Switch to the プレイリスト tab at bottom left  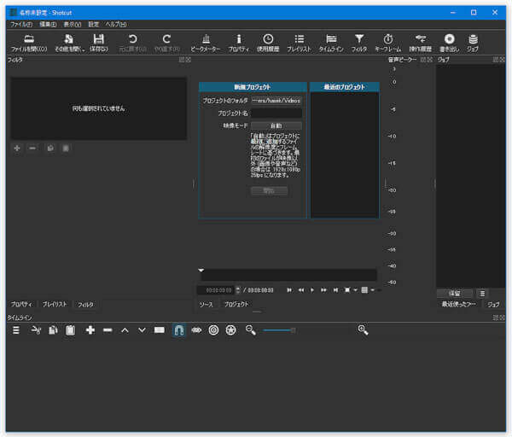pos(55,305)
